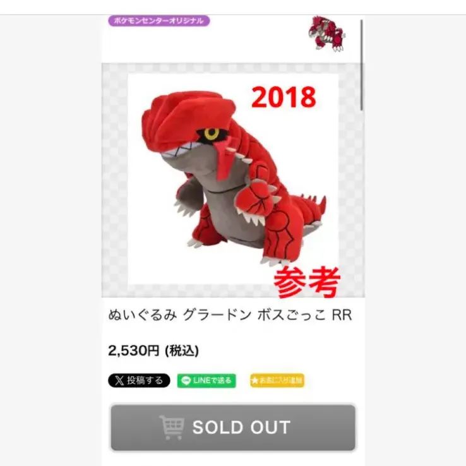Image resolution: width=466 pixels, height=466 pixels.
Task: Click the plush's yellow eye in the photo
Action: [212, 134]
